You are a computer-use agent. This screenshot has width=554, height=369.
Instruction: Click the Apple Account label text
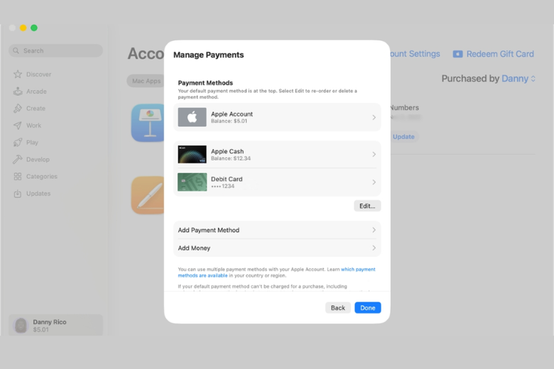232,114
